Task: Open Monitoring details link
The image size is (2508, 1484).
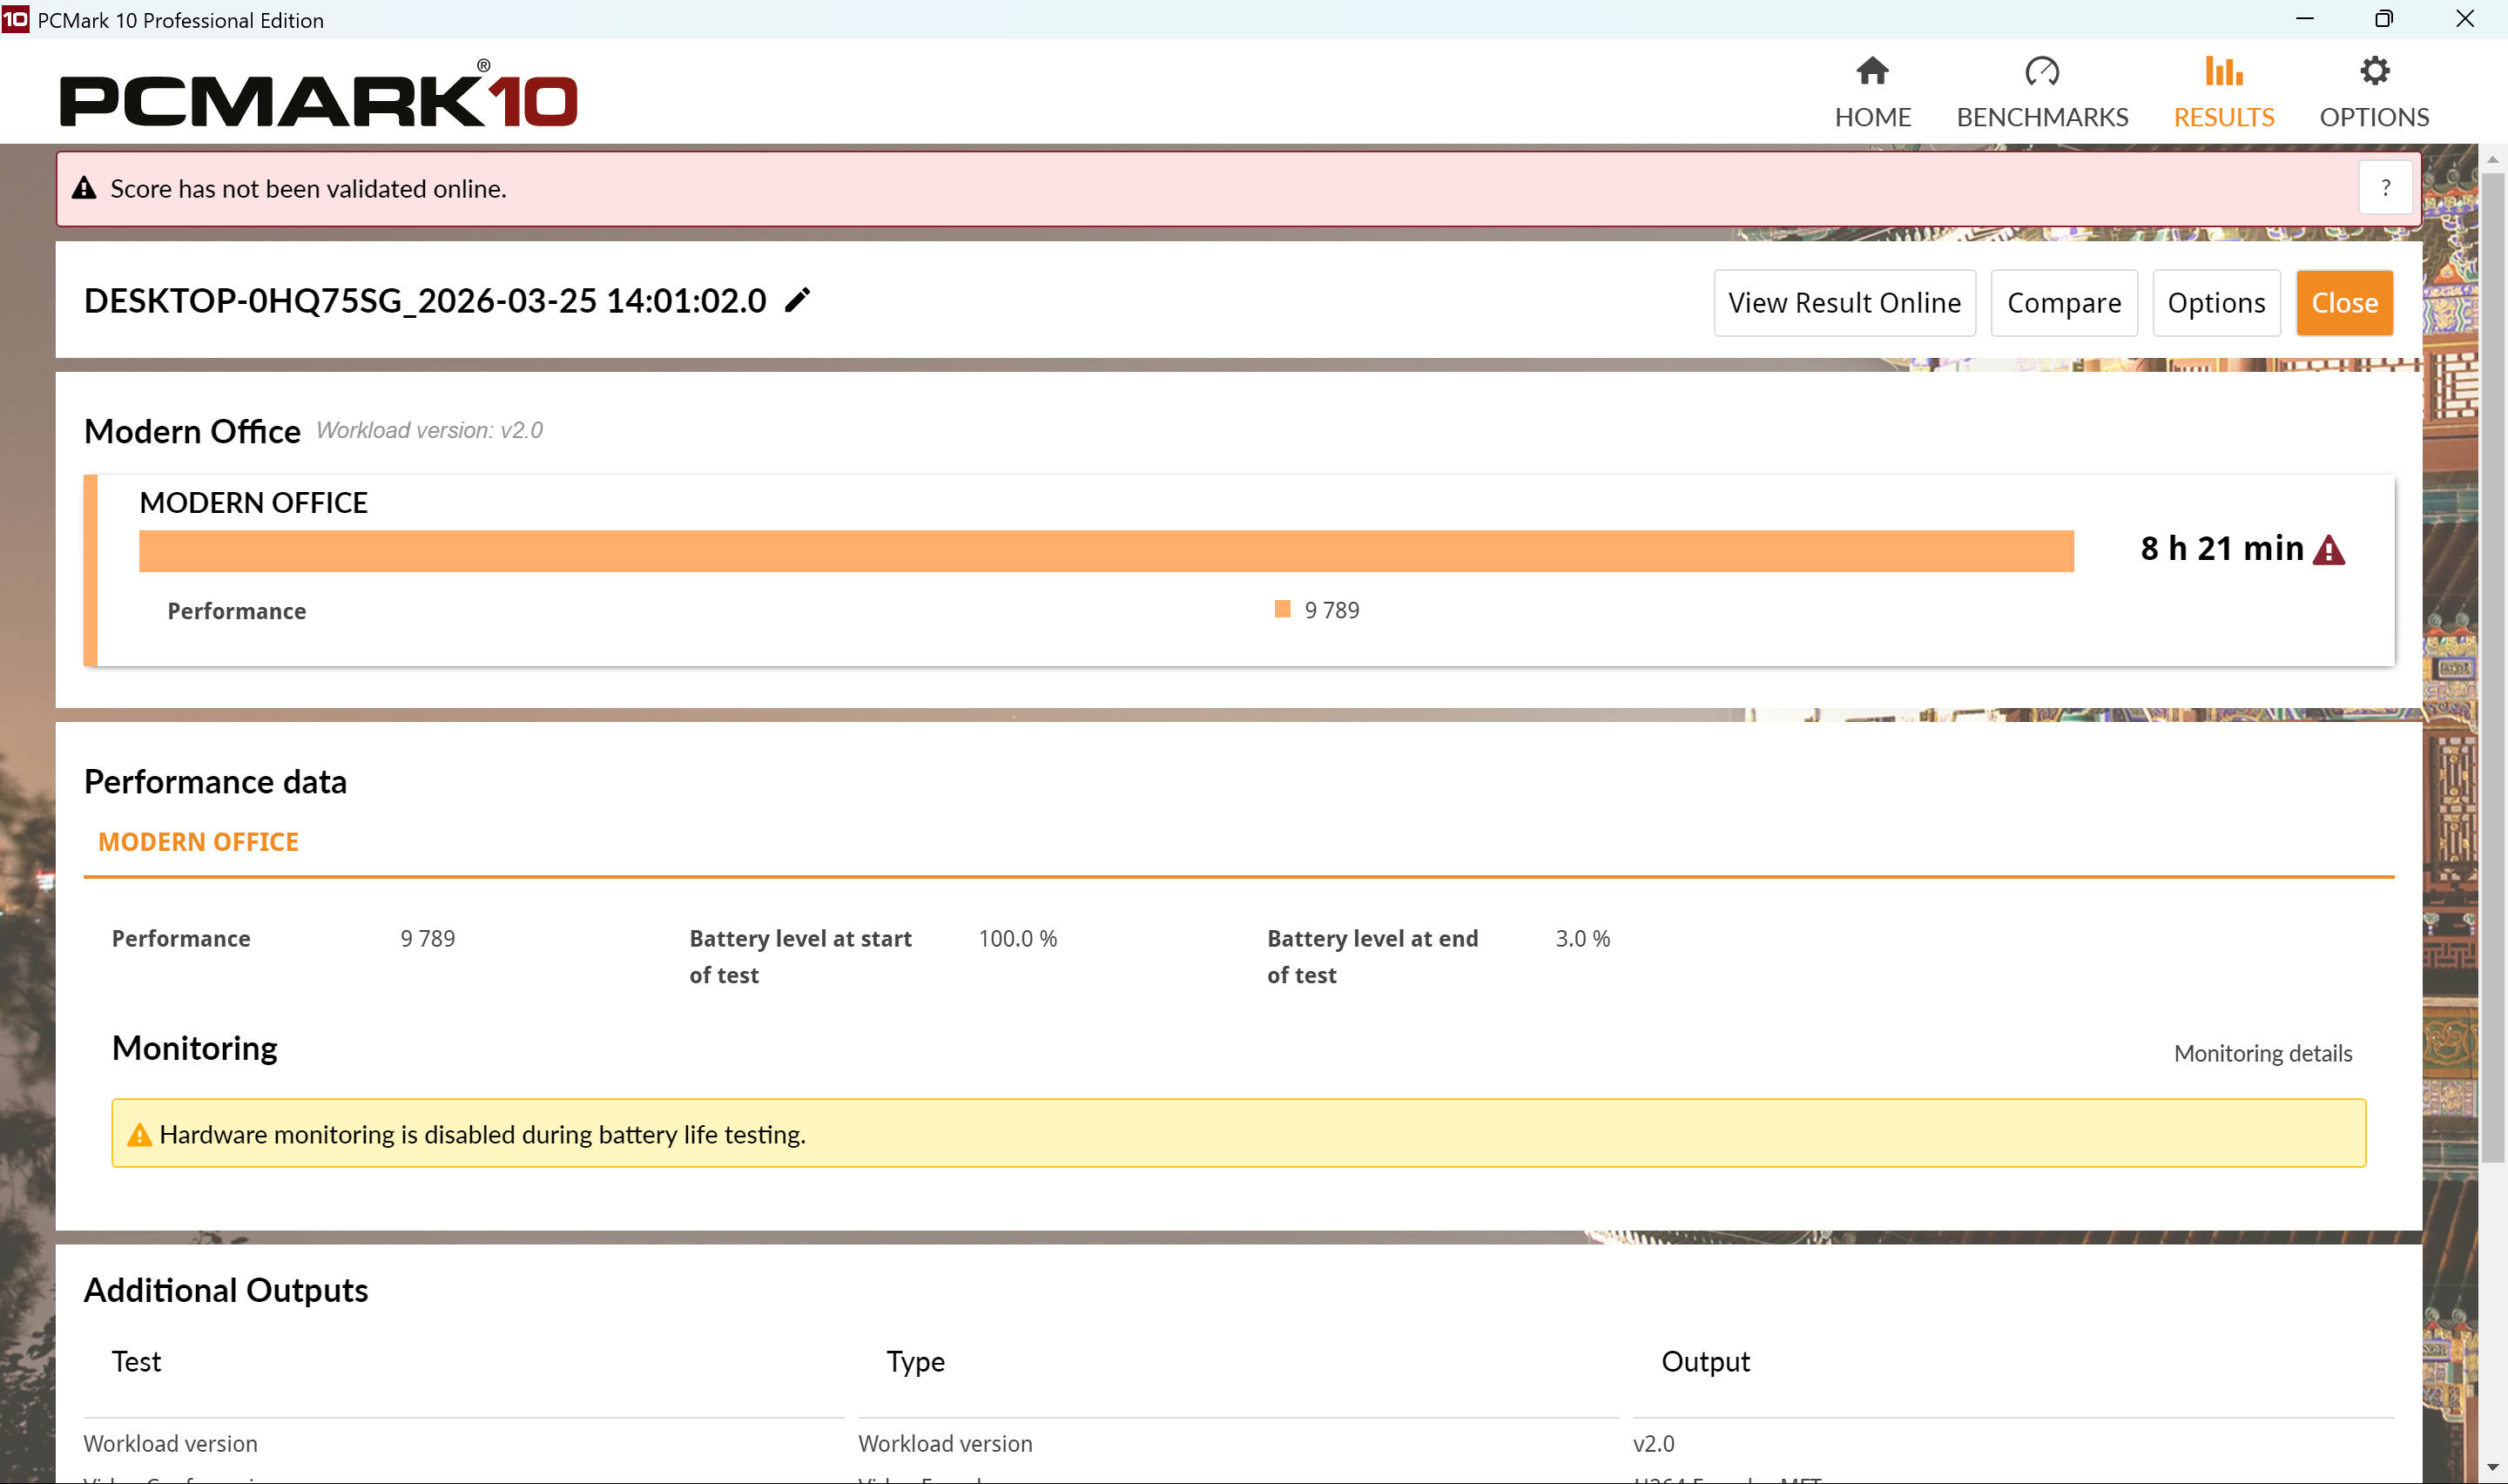Action: click(2262, 1053)
